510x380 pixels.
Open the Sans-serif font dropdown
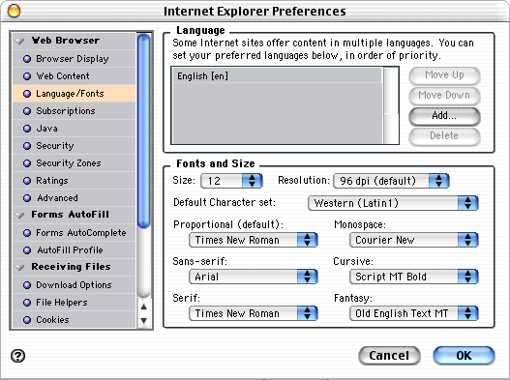coord(253,277)
